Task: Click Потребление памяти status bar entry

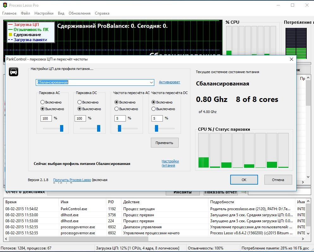Action: 275,248
